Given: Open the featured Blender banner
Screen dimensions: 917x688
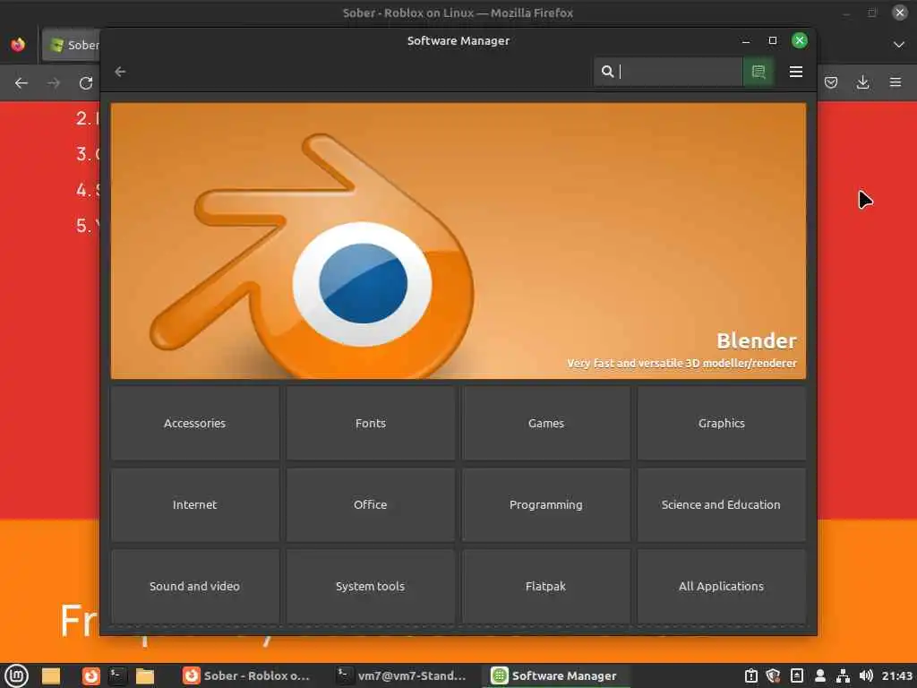Looking at the screenshot, I should pos(458,240).
